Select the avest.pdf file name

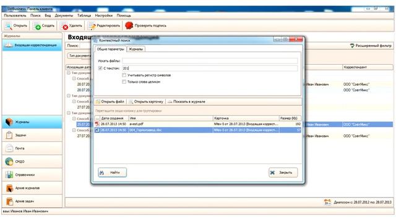click(136, 124)
